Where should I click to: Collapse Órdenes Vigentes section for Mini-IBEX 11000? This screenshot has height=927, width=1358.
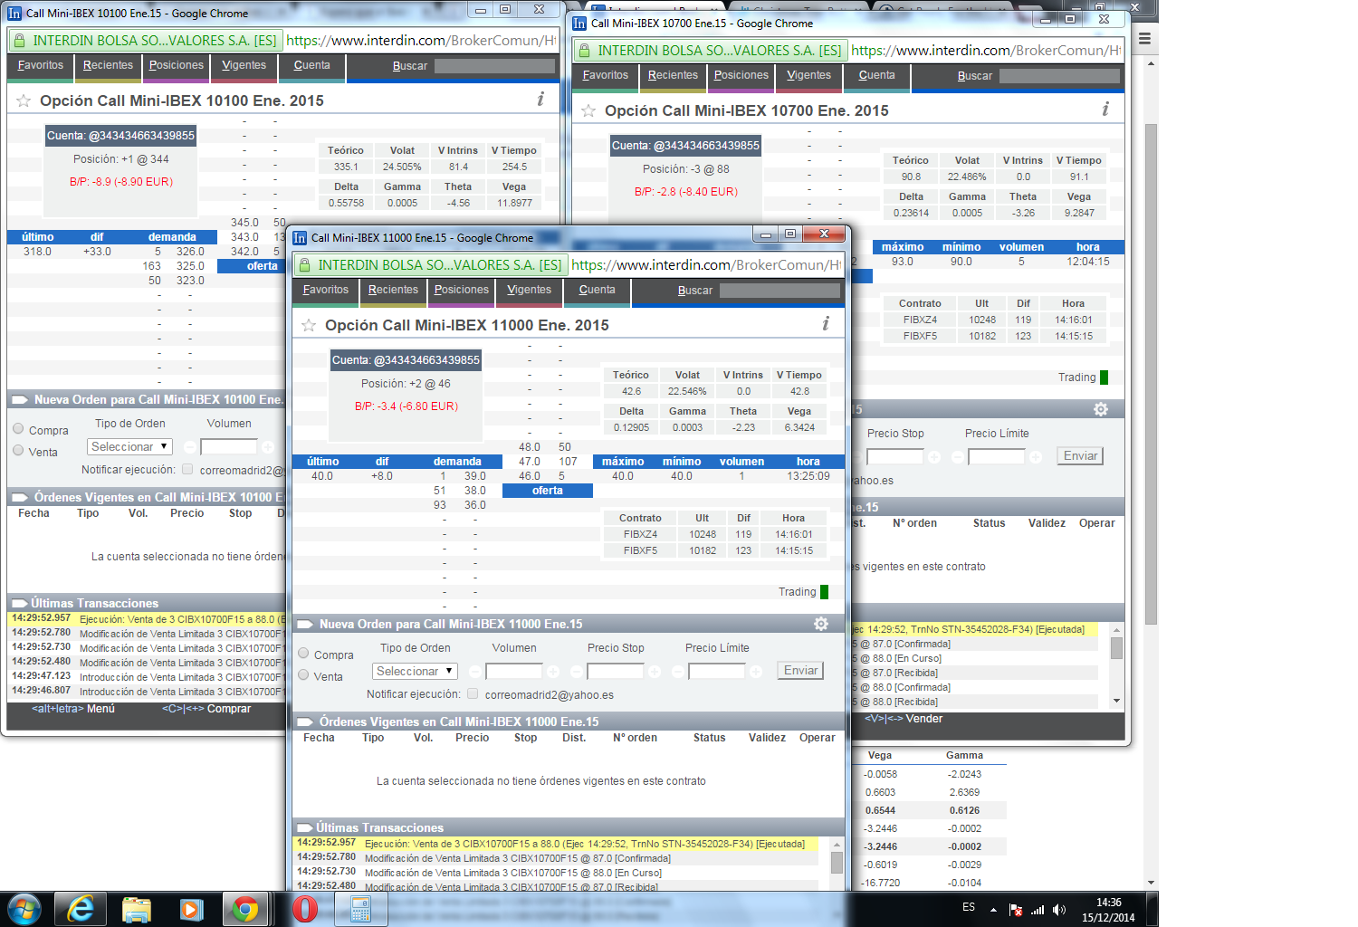click(x=305, y=722)
